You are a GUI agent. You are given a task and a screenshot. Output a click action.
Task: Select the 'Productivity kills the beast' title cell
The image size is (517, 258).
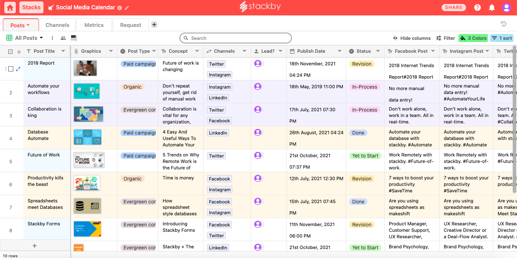[47, 184]
